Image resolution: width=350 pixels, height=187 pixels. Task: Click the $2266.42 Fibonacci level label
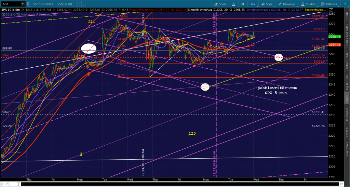pyautogui.click(x=318, y=39)
